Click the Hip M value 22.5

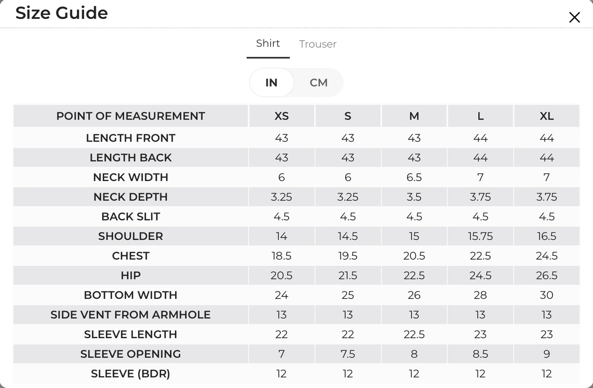tap(414, 276)
